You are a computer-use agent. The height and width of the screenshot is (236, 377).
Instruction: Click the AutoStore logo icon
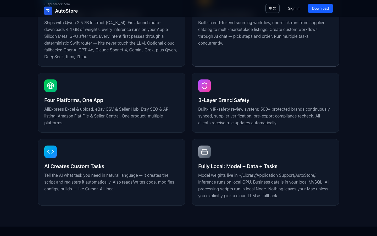coord(48,11)
